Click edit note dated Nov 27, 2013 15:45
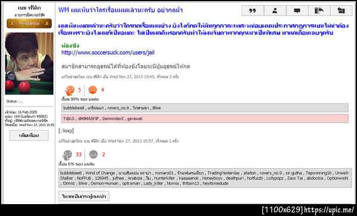Image resolution: width=357 pixels, height=216 pixels. point(120,77)
